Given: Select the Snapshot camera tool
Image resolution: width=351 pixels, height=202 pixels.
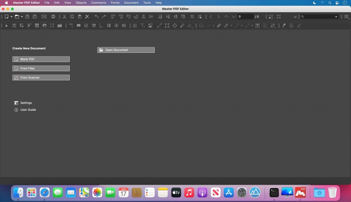Looking at the screenshot, I should coord(59,25).
